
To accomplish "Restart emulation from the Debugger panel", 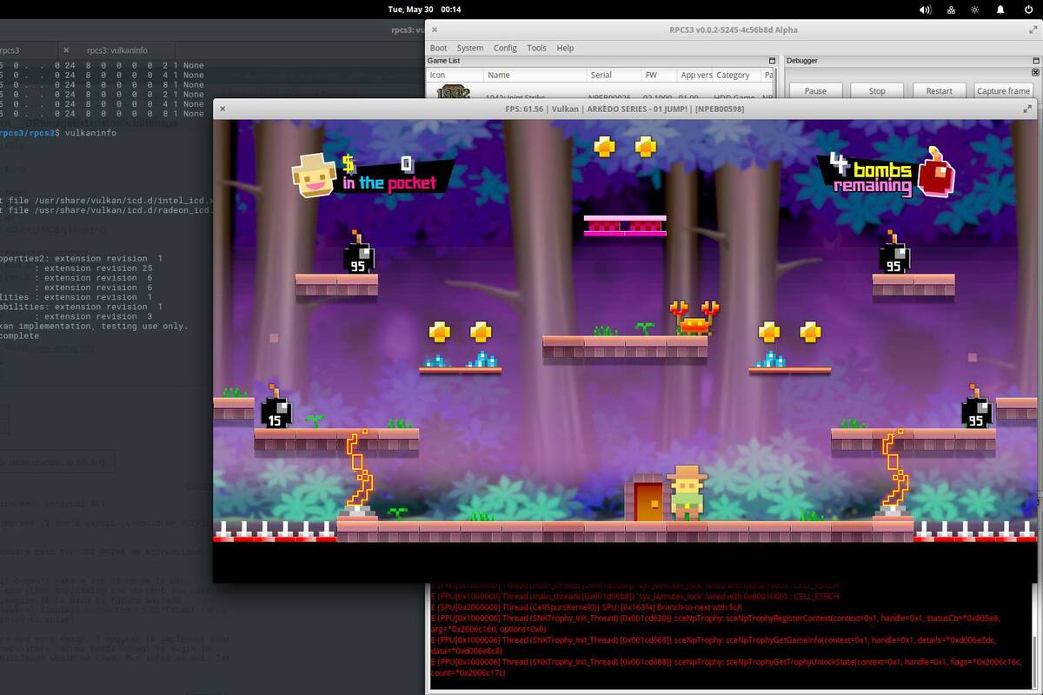I will pos(939,90).
